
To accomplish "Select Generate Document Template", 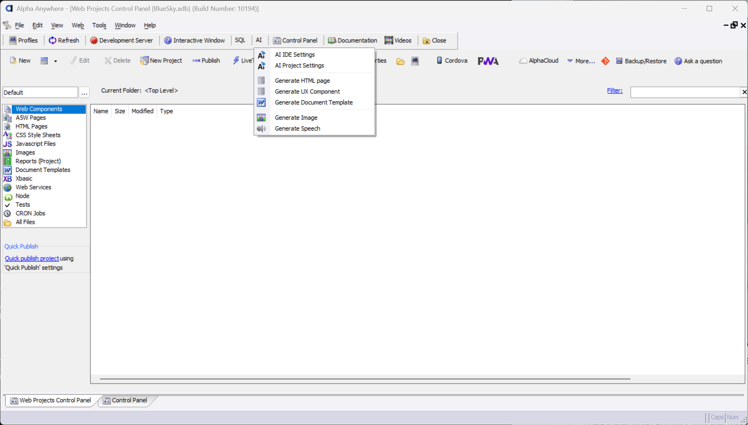I will pos(315,103).
